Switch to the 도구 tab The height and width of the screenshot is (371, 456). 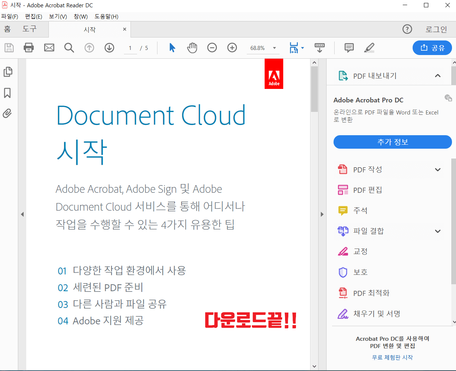[30, 29]
